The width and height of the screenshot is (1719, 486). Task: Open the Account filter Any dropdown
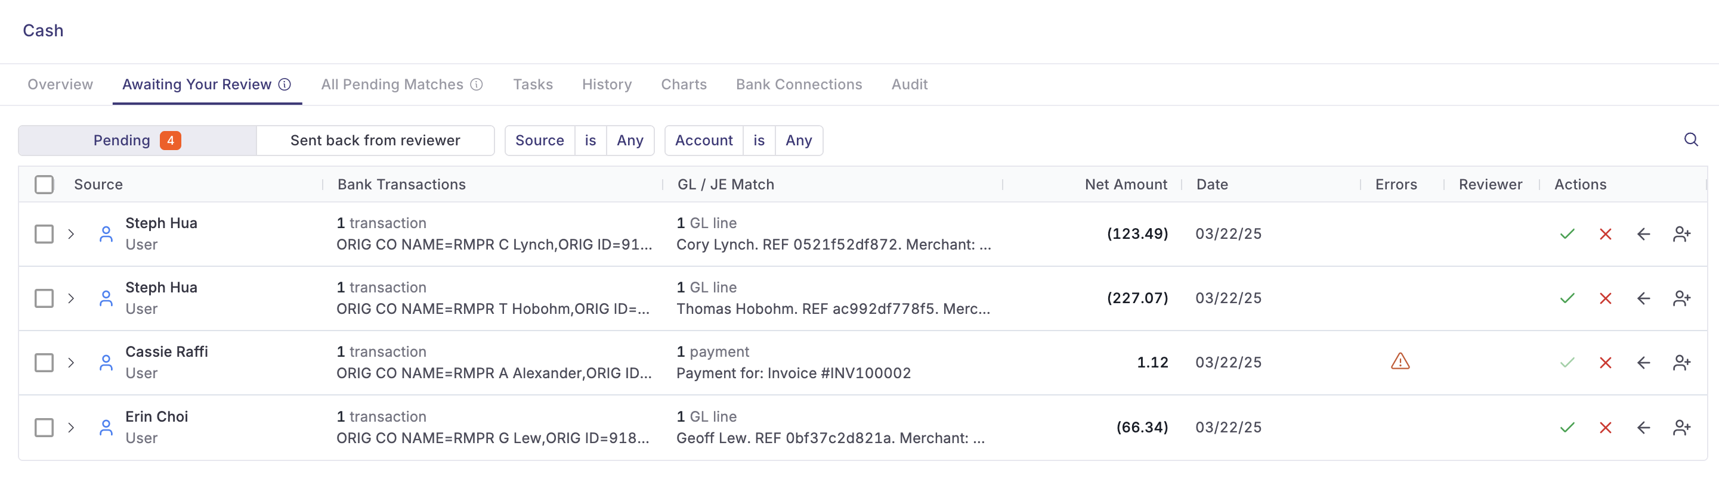pos(799,141)
